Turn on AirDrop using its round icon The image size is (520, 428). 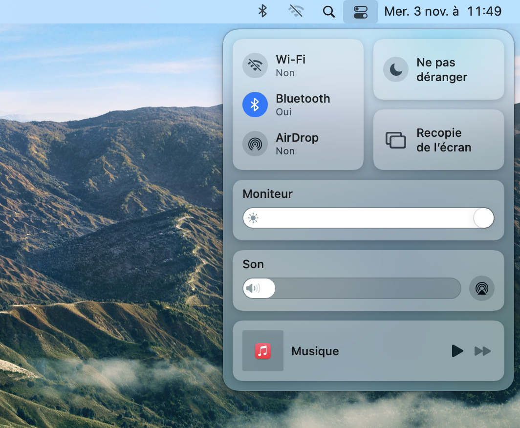tap(255, 144)
